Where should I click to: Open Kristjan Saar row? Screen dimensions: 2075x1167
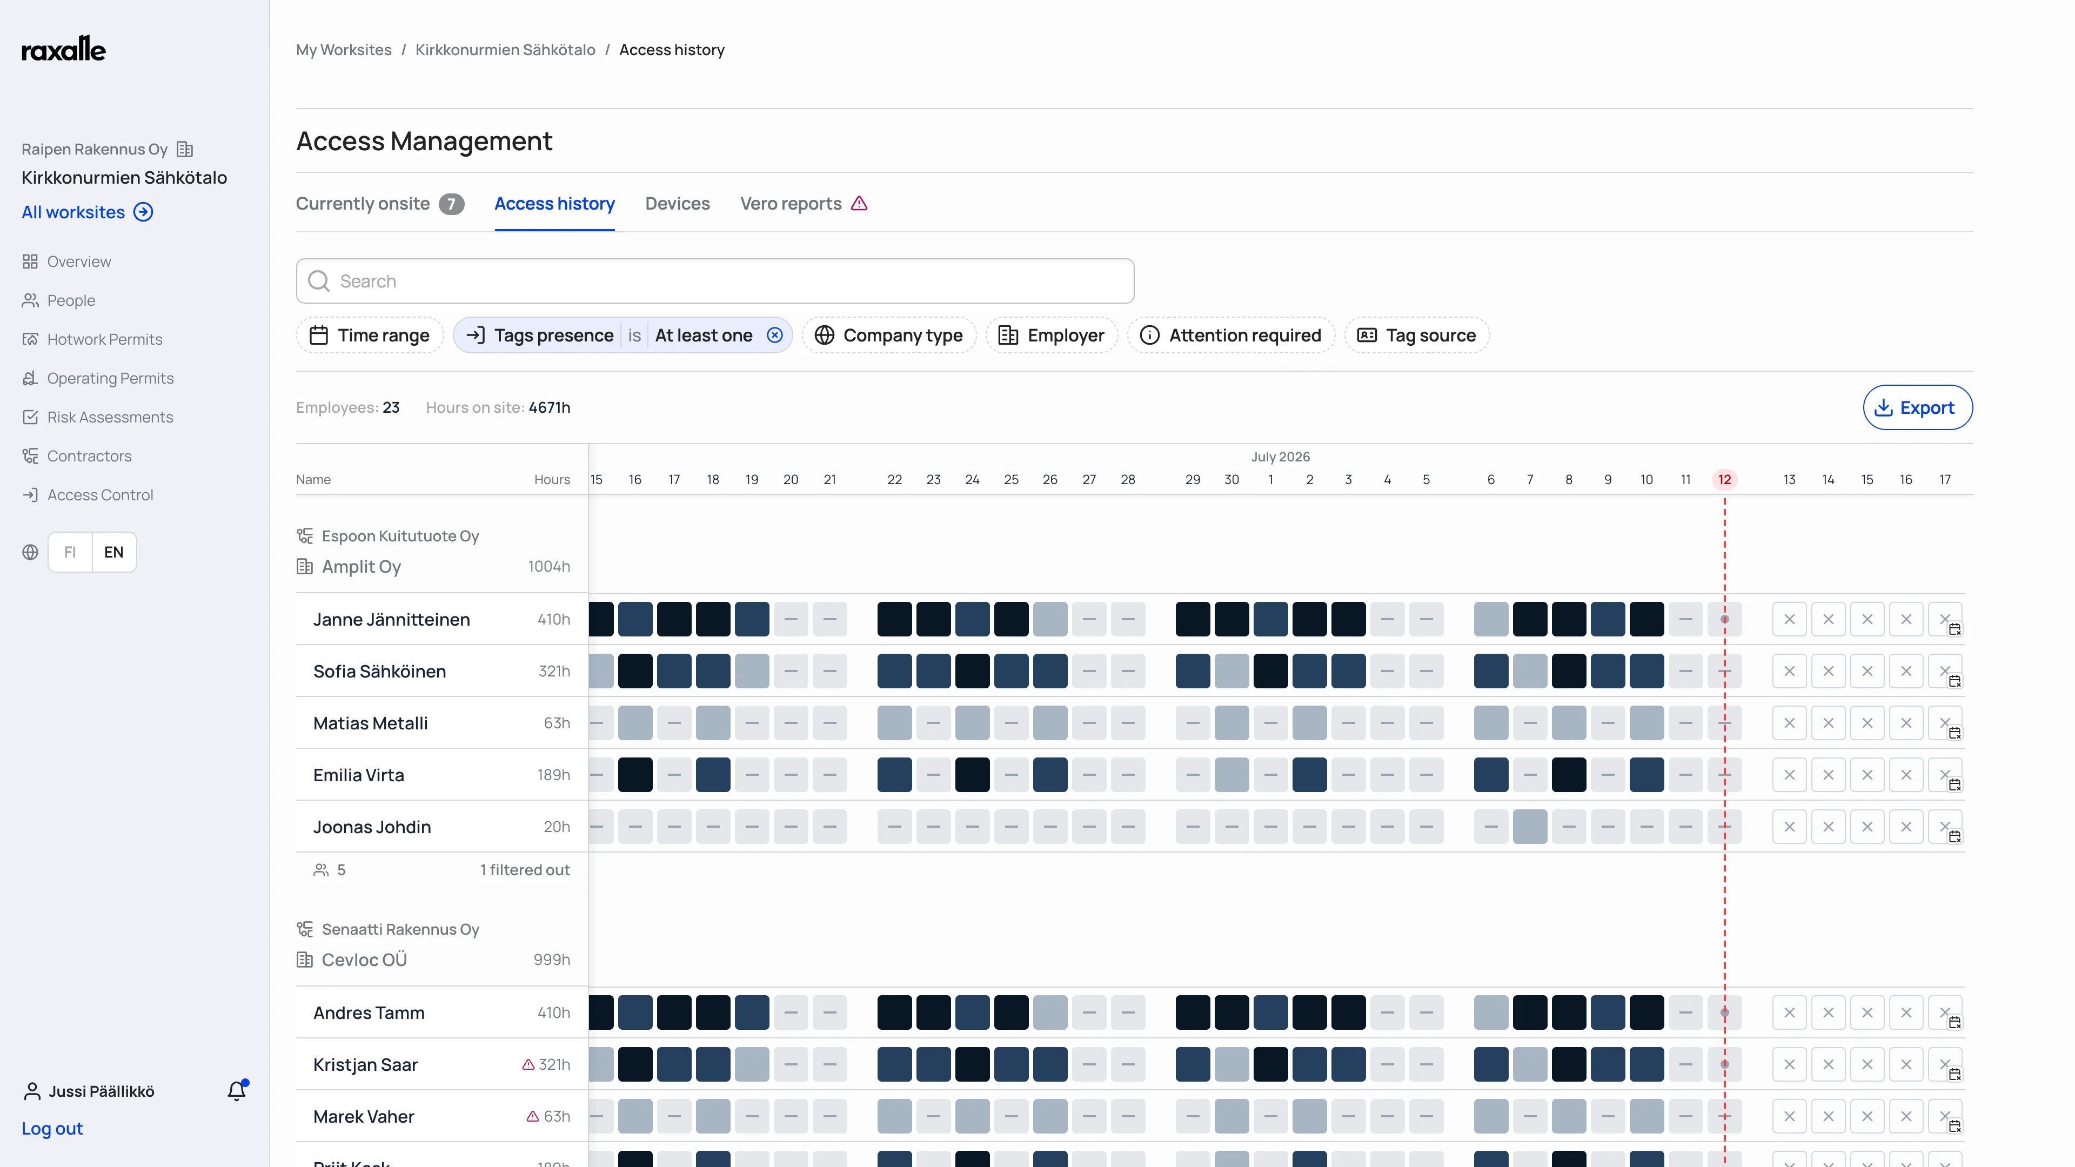[441, 1065]
